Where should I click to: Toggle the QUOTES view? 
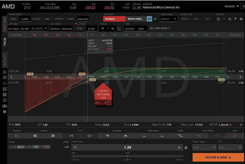click(x=130, y=29)
